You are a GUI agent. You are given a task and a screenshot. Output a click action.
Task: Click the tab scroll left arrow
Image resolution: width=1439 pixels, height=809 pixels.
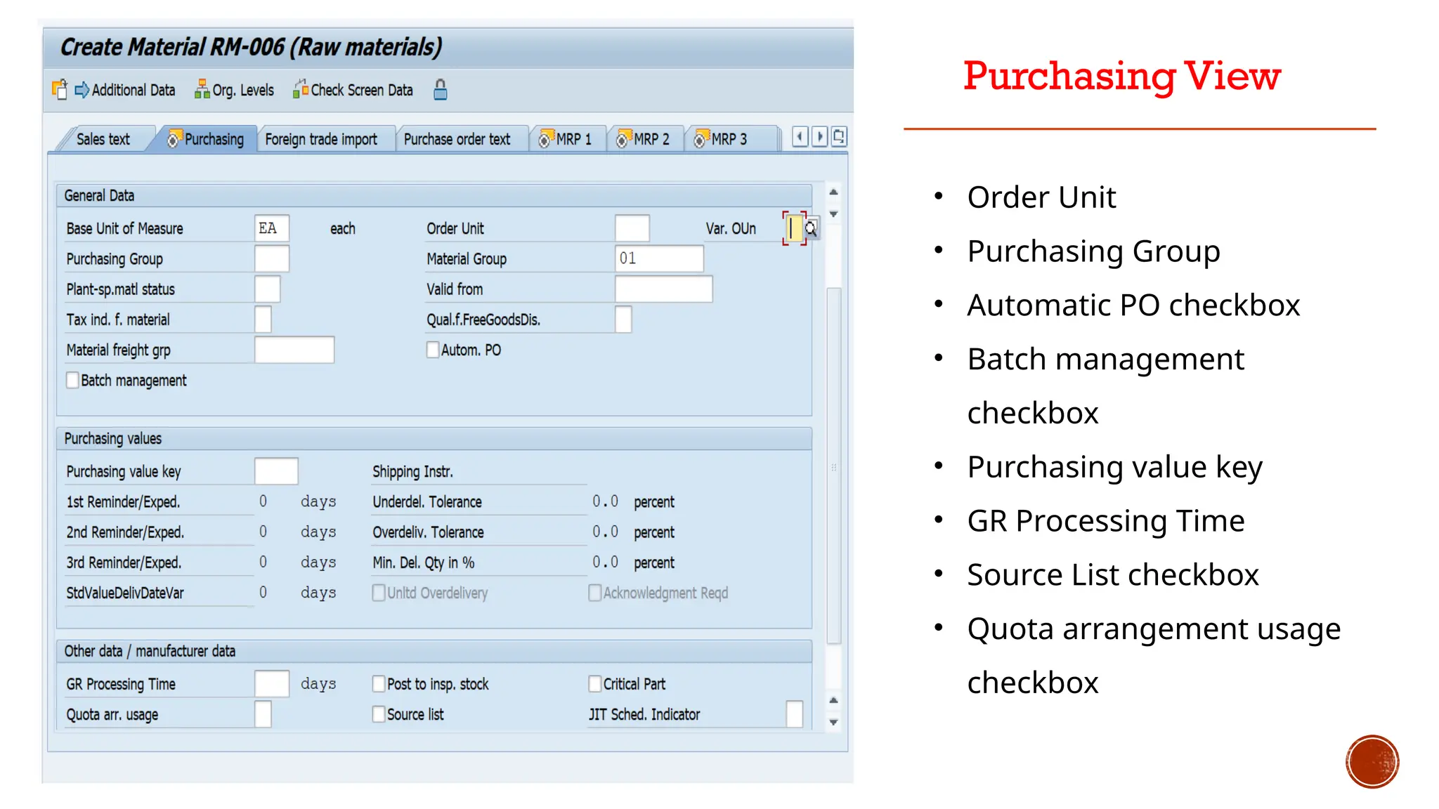coord(800,136)
